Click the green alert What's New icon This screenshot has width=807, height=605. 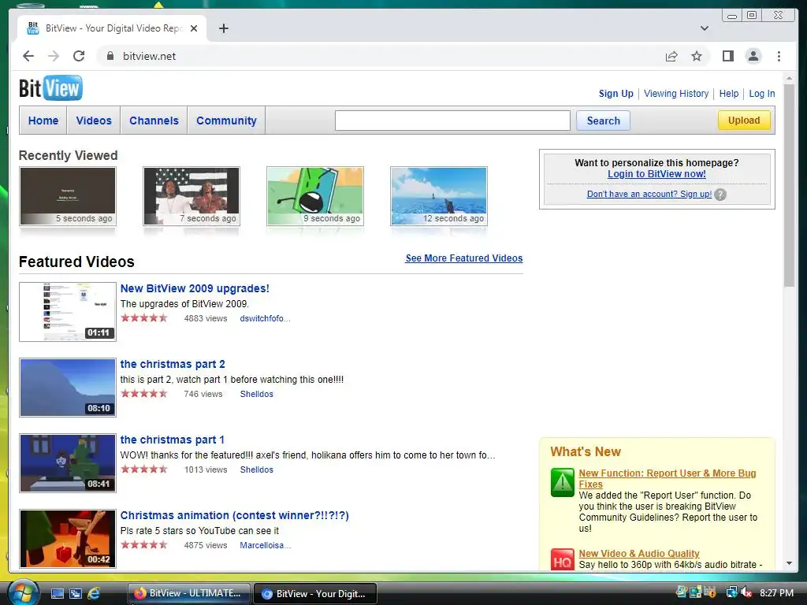pyautogui.click(x=562, y=482)
